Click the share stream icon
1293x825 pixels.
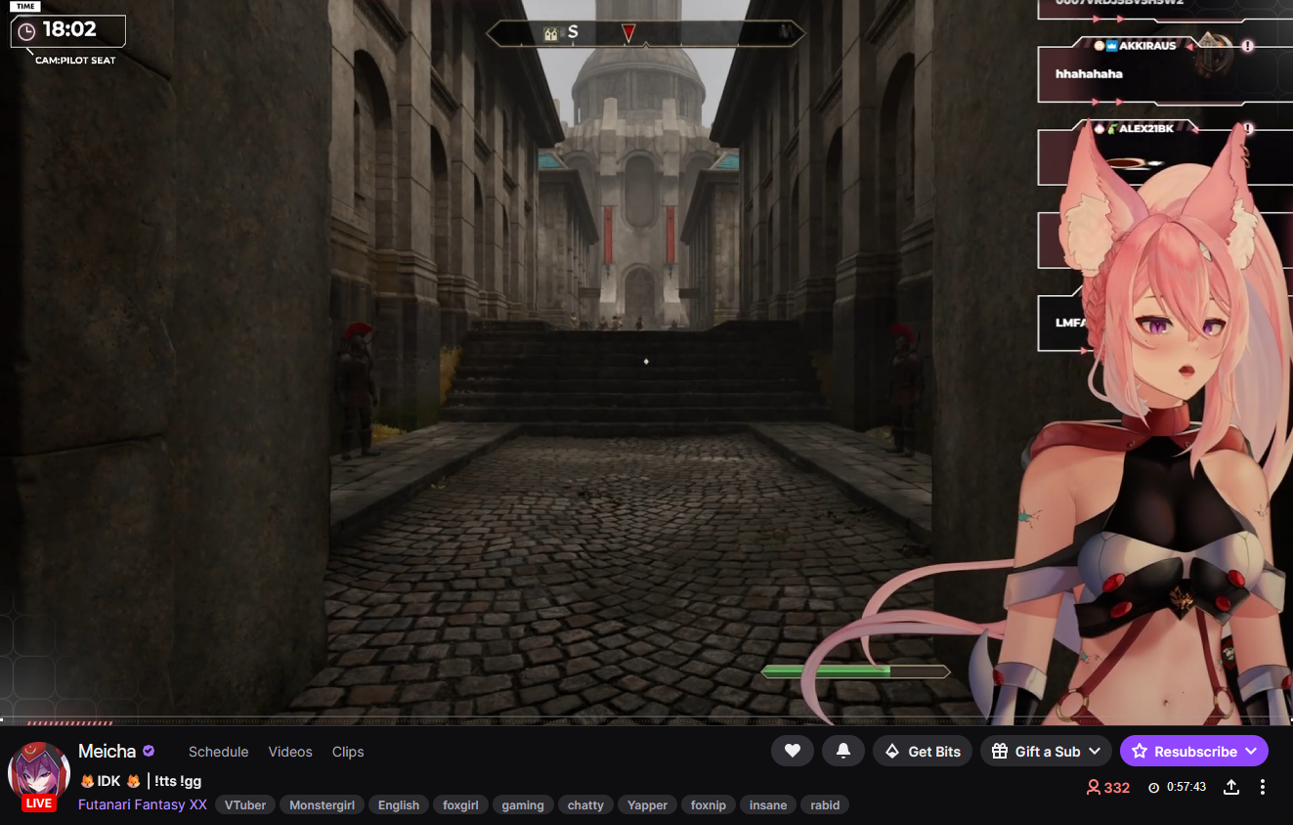coord(1231,787)
